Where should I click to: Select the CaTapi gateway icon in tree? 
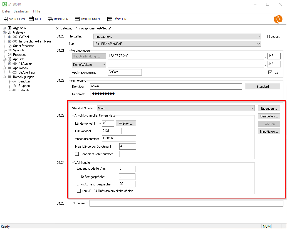click(15, 37)
